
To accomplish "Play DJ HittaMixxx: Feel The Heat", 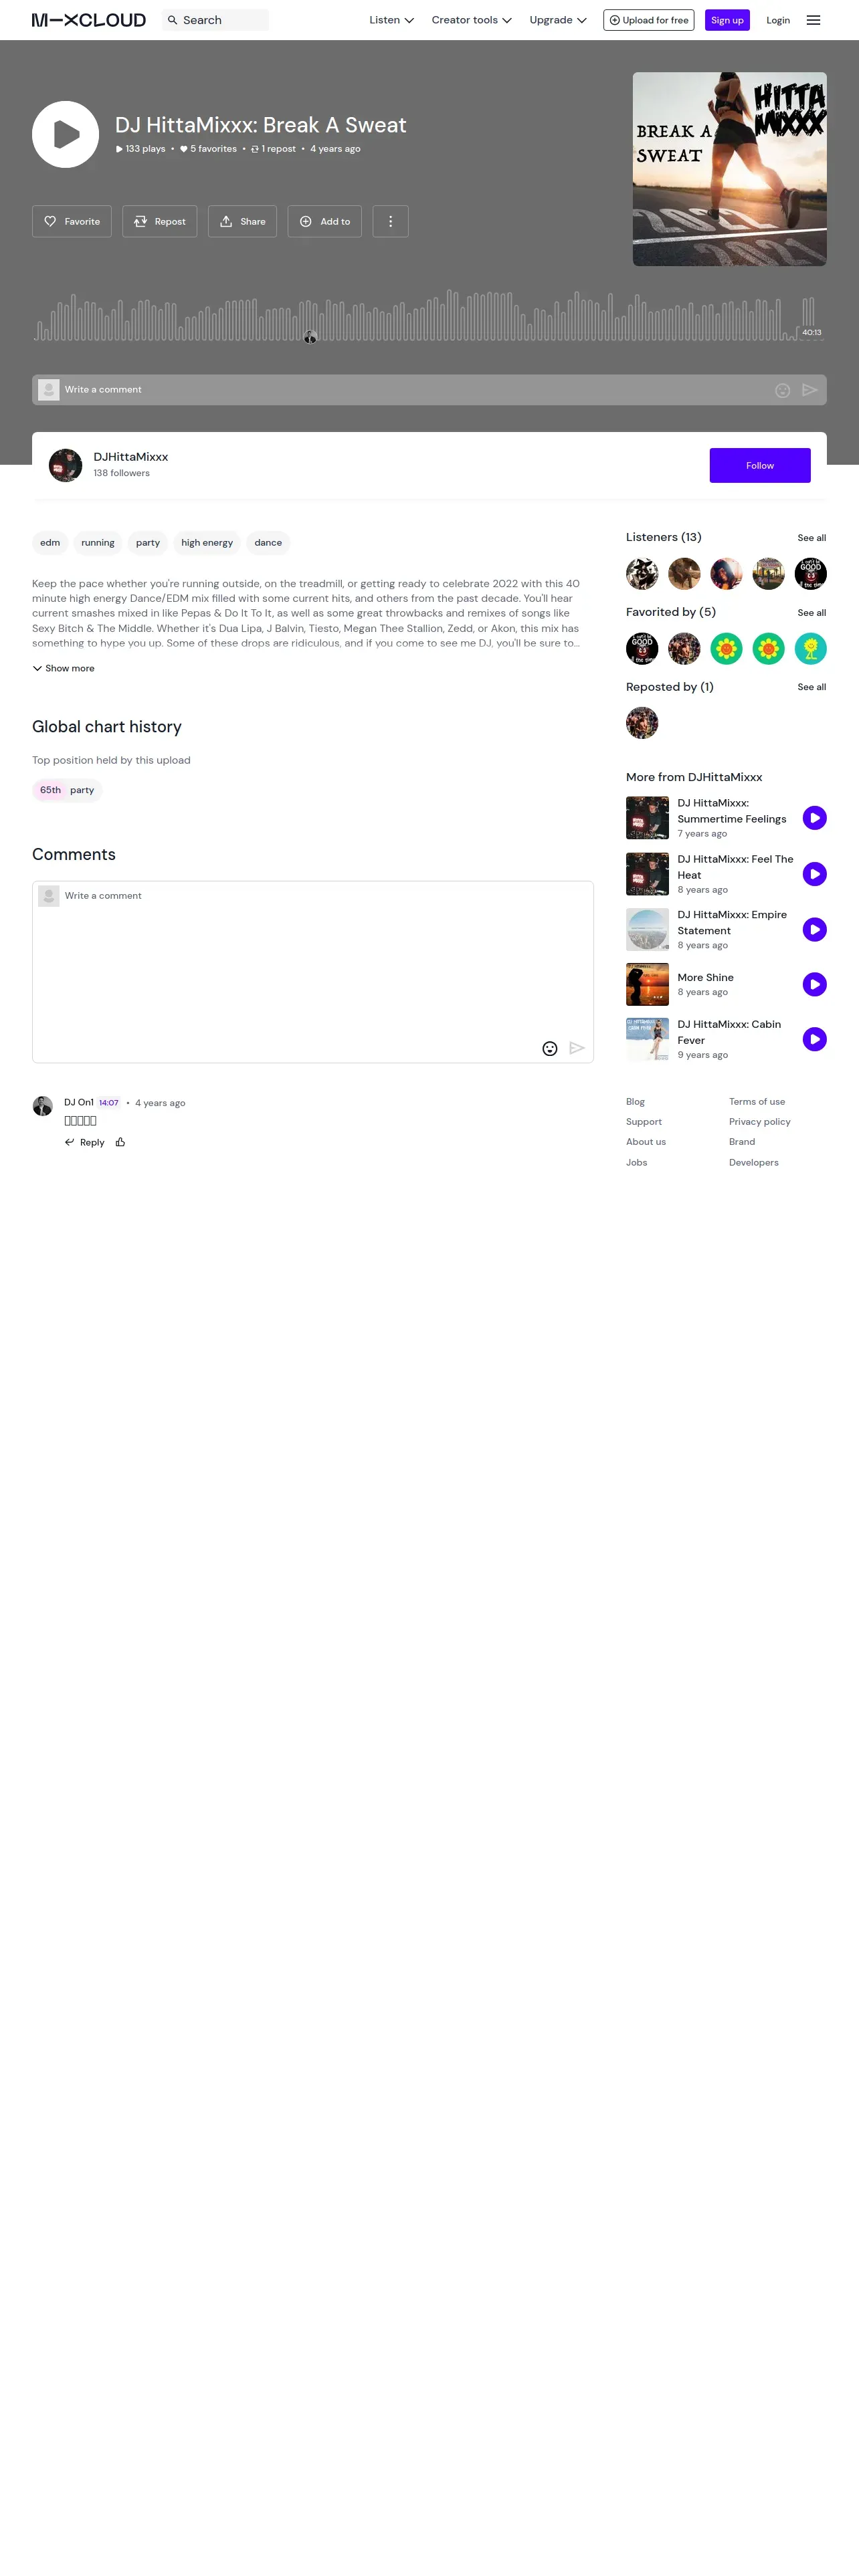I will 814,874.
